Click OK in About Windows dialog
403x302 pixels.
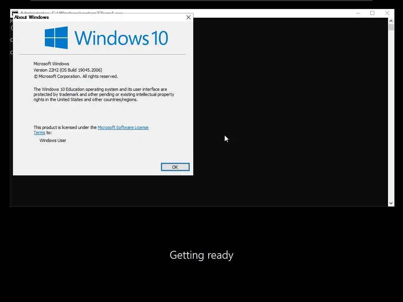[175, 167]
